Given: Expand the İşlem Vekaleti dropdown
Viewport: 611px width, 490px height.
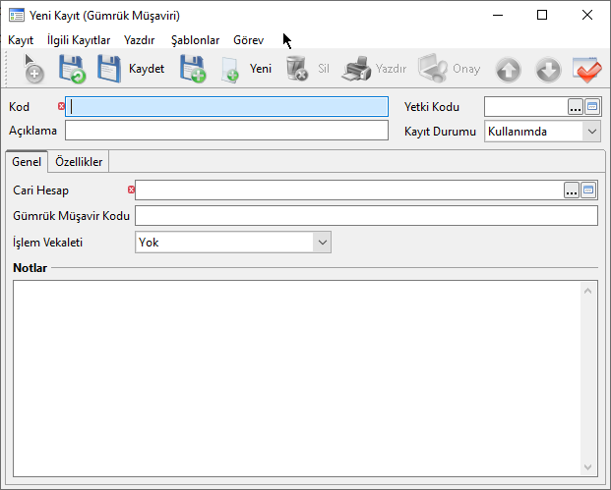Looking at the screenshot, I should [322, 242].
